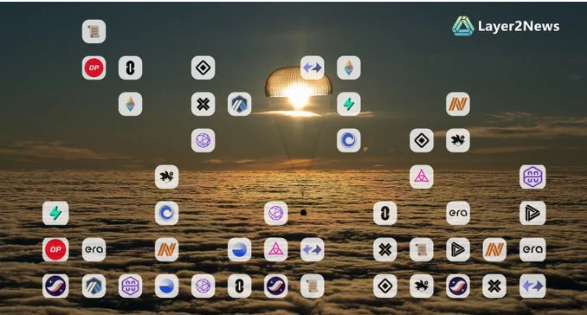The height and width of the screenshot is (315, 587).
Task: Open the blue swirl icon below the green lightning icon
Action: tap(349, 140)
